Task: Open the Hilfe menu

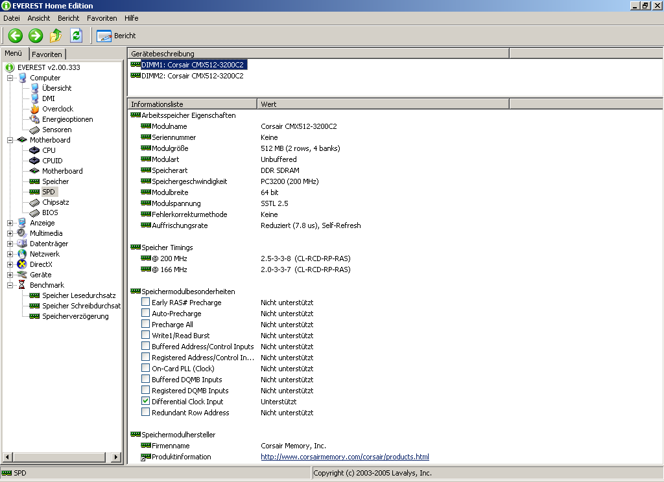Action: (131, 18)
